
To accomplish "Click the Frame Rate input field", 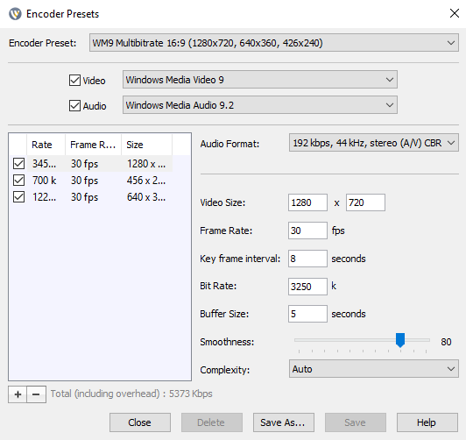I will click(x=307, y=231).
